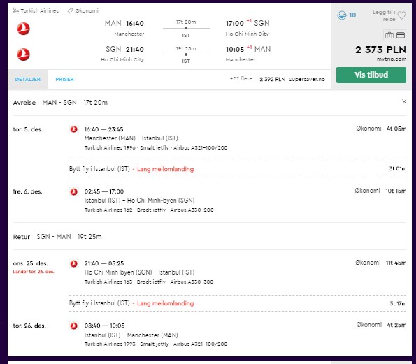Click the airplane icon beside Turkish Airlines label
The image size is (416, 364).
[x=16, y=10]
